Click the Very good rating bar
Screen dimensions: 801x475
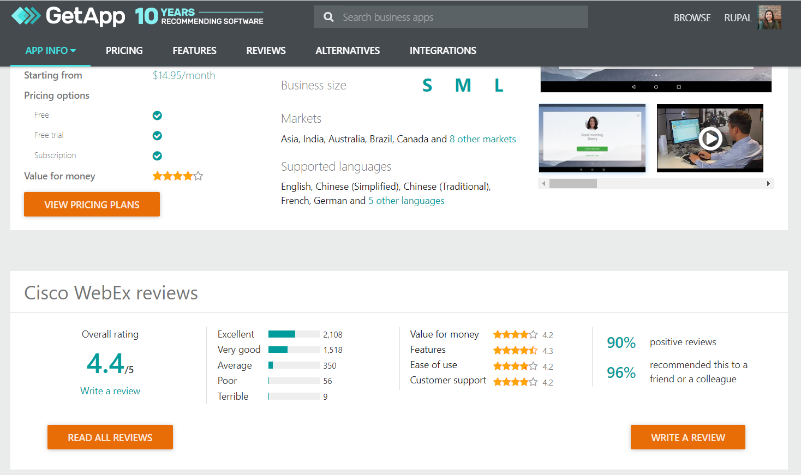pyautogui.click(x=294, y=350)
